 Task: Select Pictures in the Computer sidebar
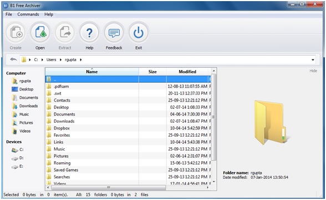coord(26,122)
